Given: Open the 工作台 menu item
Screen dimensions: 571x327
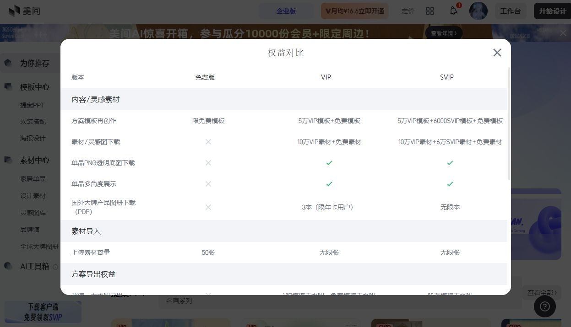Looking at the screenshot, I should pyautogui.click(x=511, y=11).
